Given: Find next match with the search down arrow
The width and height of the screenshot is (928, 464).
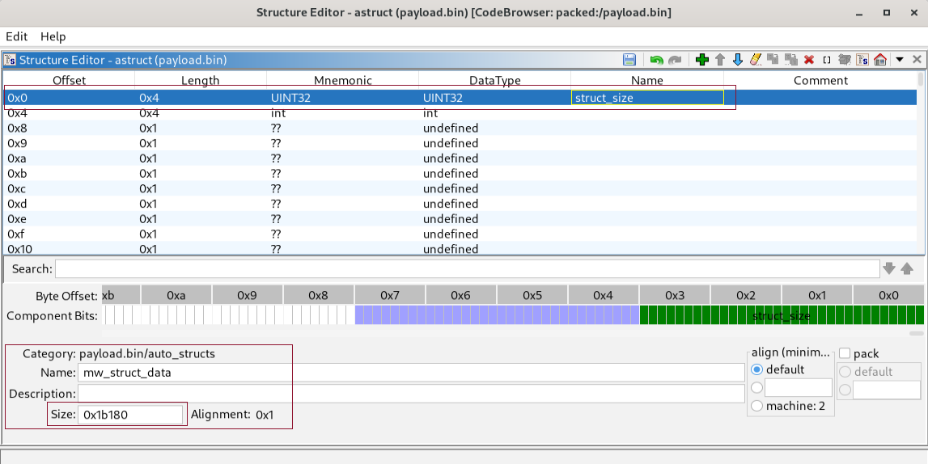Looking at the screenshot, I should pyautogui.click(x=889, y=268).
